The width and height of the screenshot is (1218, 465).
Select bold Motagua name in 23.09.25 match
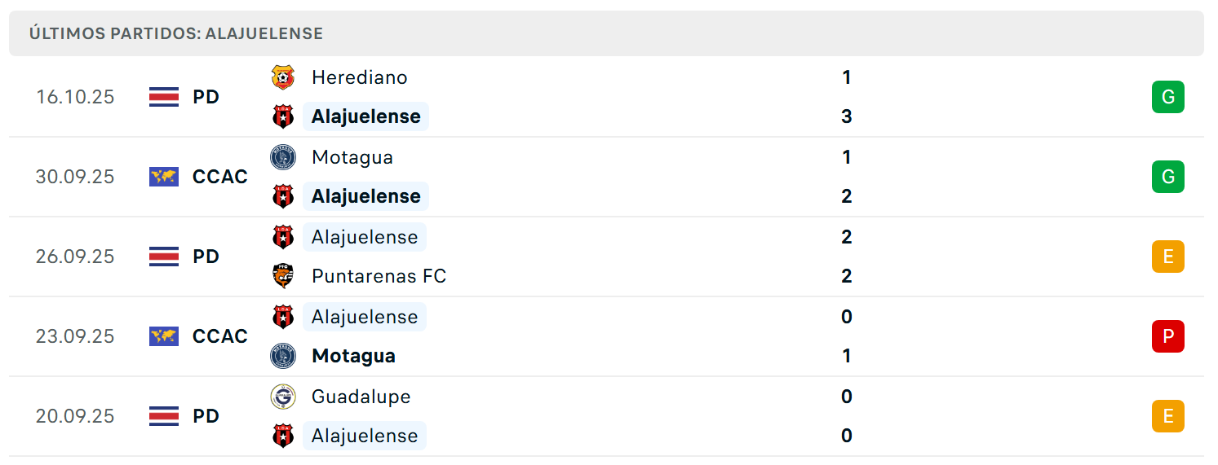[x=354, y=356]
